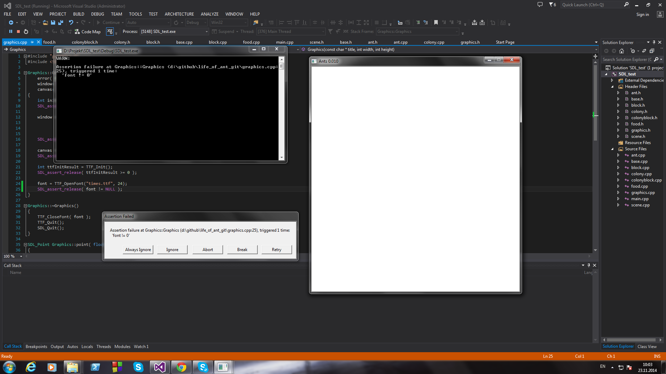The image size is (666, 374).
Task: Click Home icon in Solution Explorer
Action: [x=622, y=51]
